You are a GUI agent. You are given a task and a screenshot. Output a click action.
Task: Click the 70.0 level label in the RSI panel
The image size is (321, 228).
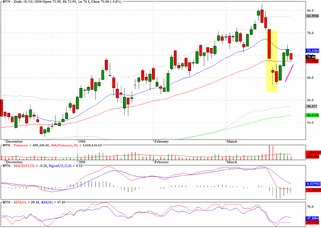(310, 207)
